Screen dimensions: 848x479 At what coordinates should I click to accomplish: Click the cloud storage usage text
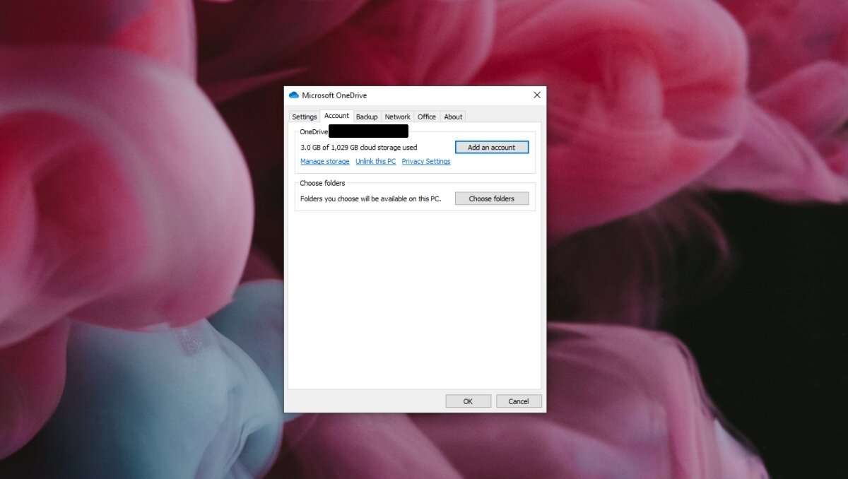tap(358, 147)
